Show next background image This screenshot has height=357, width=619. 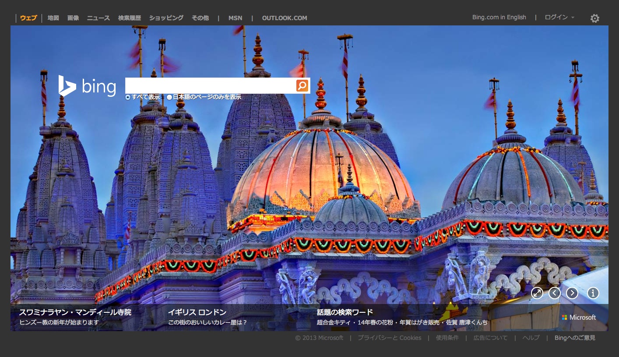point(572,293)
